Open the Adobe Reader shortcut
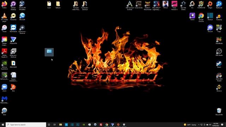Image resolution: width=226 pixels, height=127 pixels. (5, 53)
